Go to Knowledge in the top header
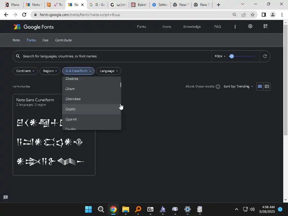Screen dimensions: 288x216 point(192,27)
